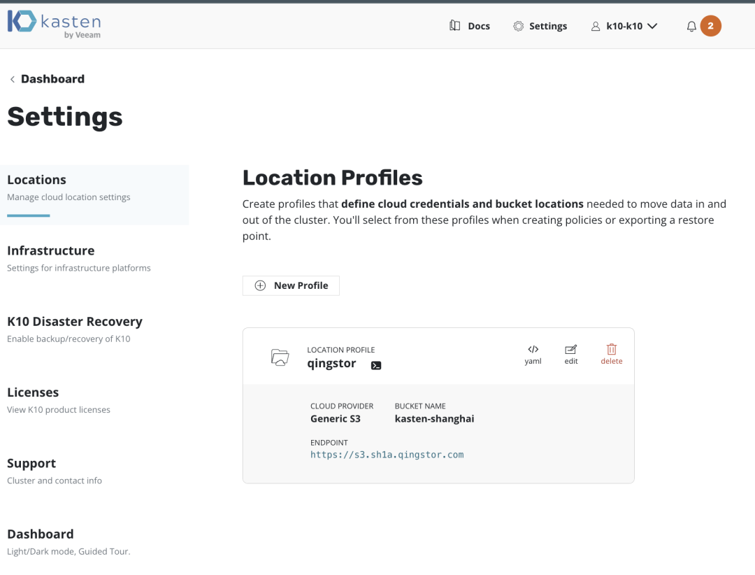Open the Docs link in header

click(x=479, y=26)
